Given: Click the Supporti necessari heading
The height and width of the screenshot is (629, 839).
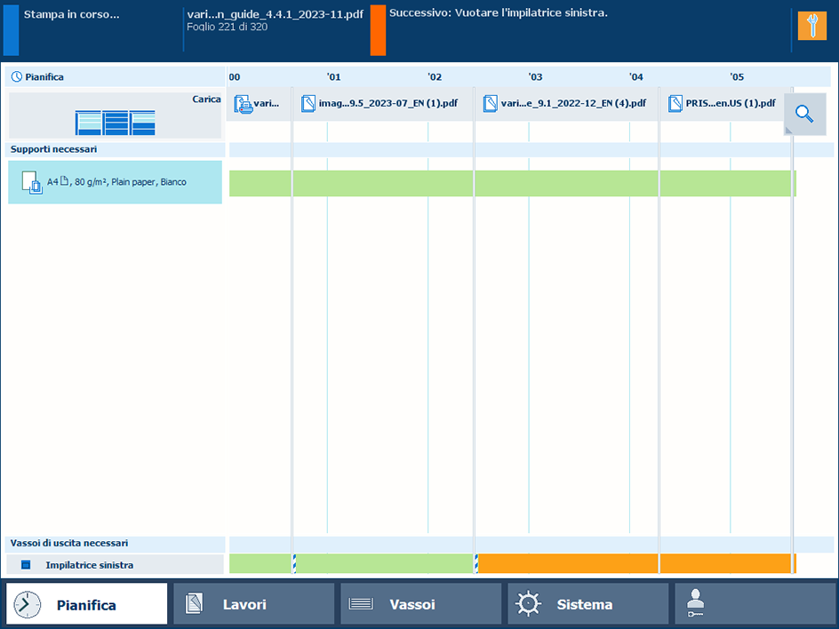Looking at the screenshot, I should click(x=53, y=149).
